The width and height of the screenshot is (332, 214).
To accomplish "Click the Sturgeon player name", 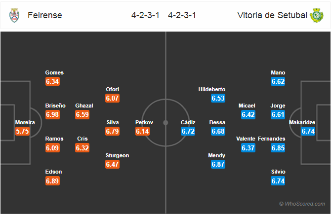I will [117, 155].
